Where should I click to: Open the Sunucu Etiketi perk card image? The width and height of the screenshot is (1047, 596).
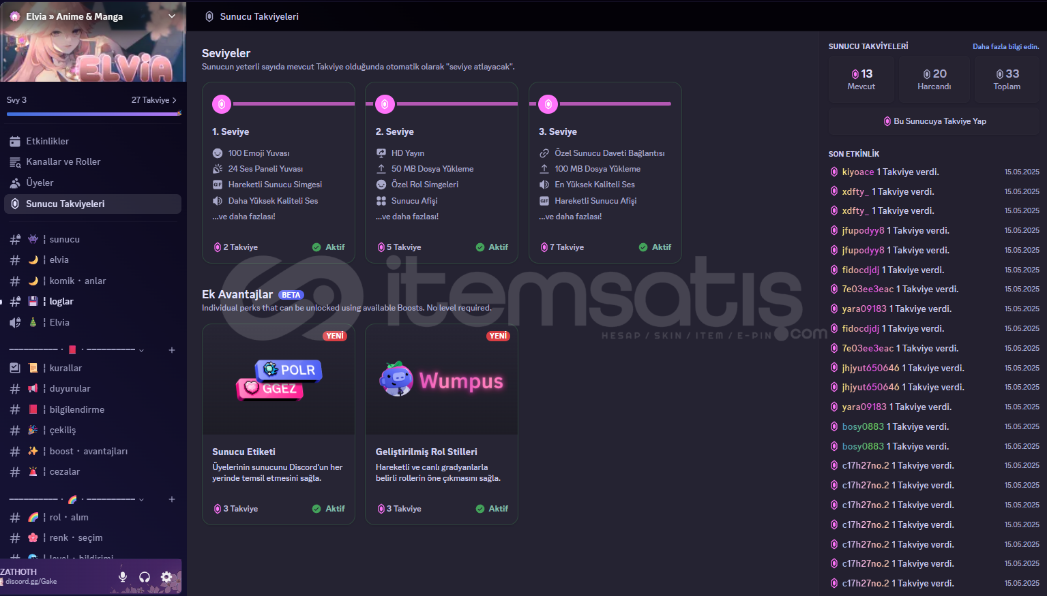point(278,379)
